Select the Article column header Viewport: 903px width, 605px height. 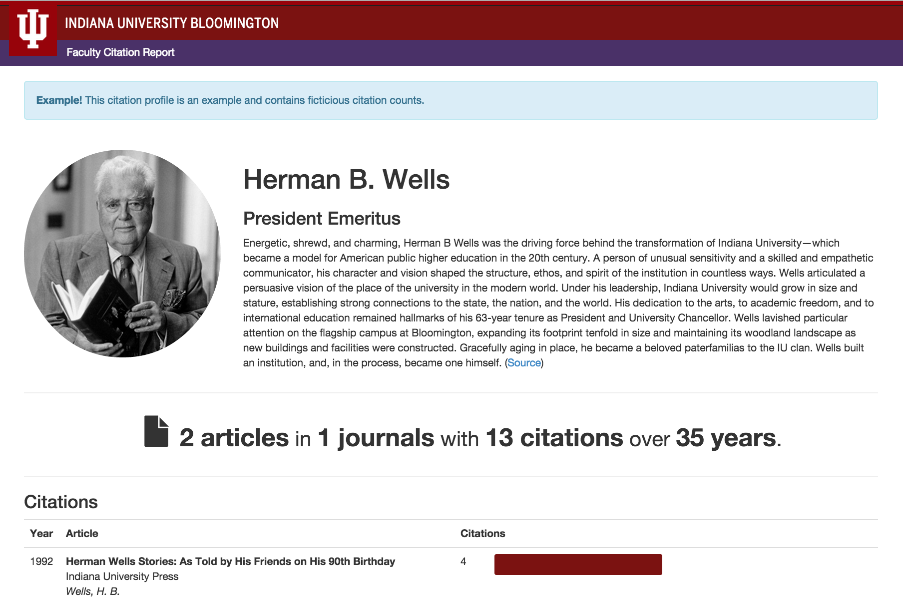click(82, 534)
